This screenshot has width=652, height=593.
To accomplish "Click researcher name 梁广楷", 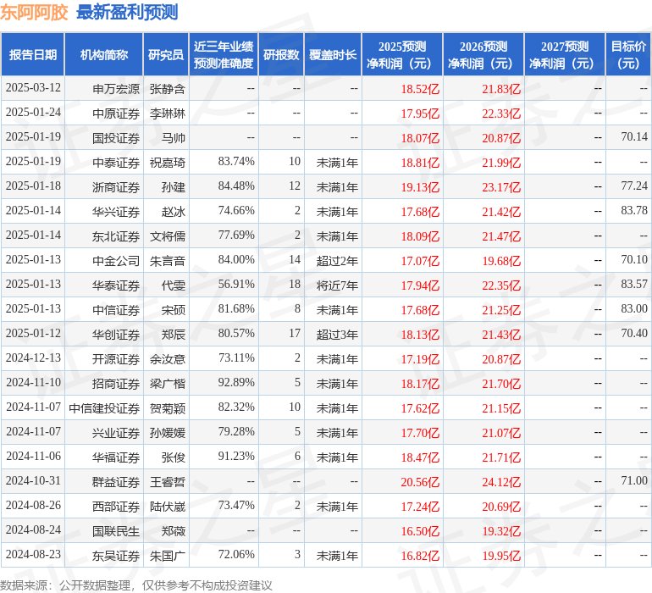I will pos(168,383).
